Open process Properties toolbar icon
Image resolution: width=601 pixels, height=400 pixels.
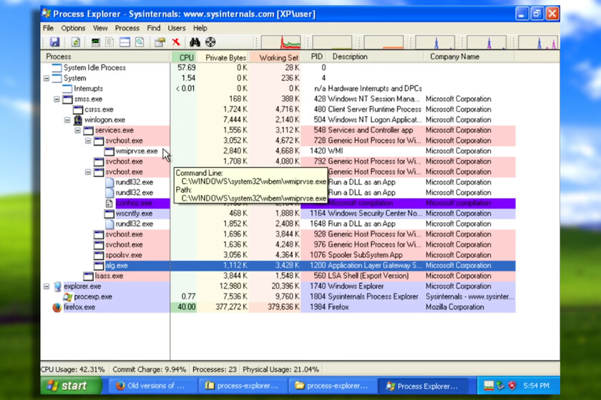160,43
